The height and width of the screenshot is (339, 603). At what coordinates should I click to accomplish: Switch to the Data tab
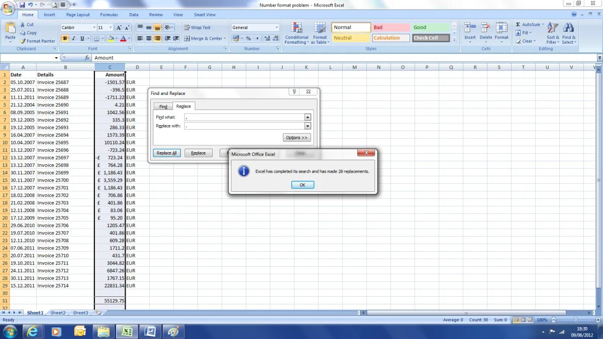(x=134, y=15)
